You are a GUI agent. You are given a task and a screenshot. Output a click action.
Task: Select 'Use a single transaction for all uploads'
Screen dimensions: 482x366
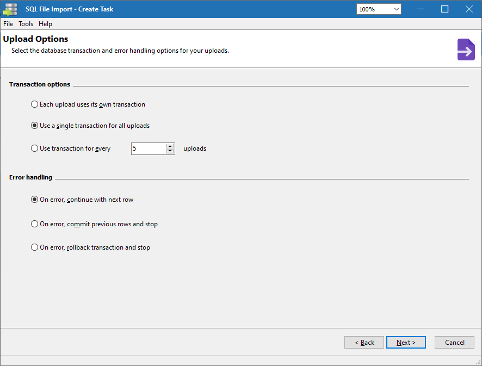coord(35,126)
